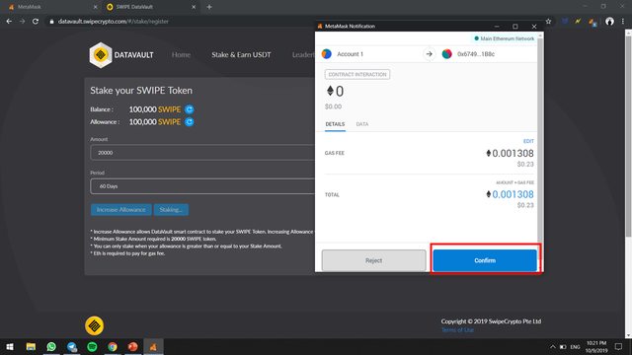The width and height of the screenshot is (632, 355).
Task: Open Chrome from the taskbar
Action: (x=113, y=346)
